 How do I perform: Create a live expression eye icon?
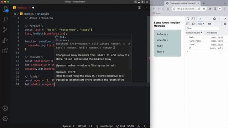[209, 24]
